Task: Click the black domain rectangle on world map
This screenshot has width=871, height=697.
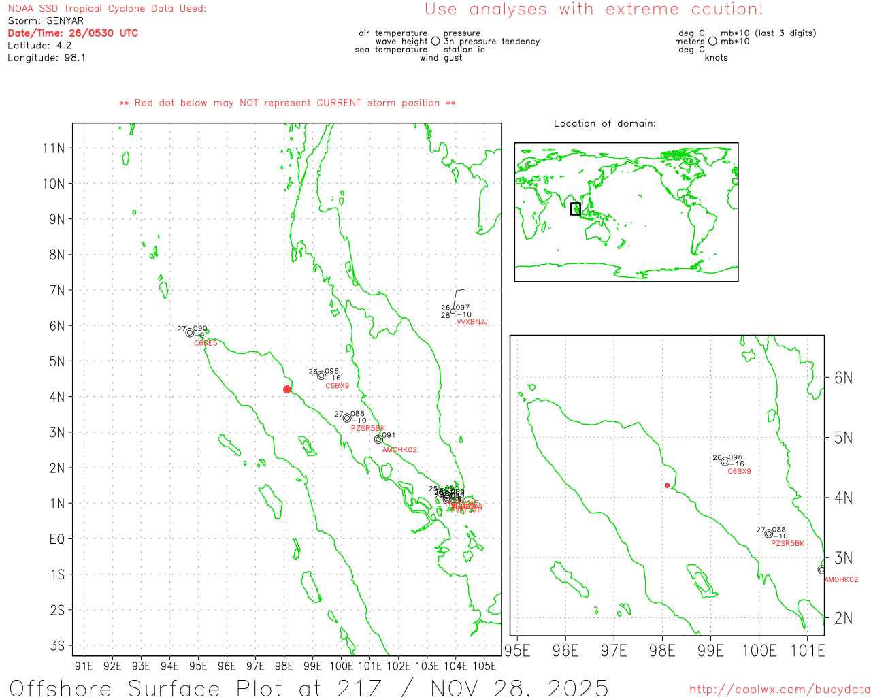Action: pyautogui.click(x=575, y=209)
